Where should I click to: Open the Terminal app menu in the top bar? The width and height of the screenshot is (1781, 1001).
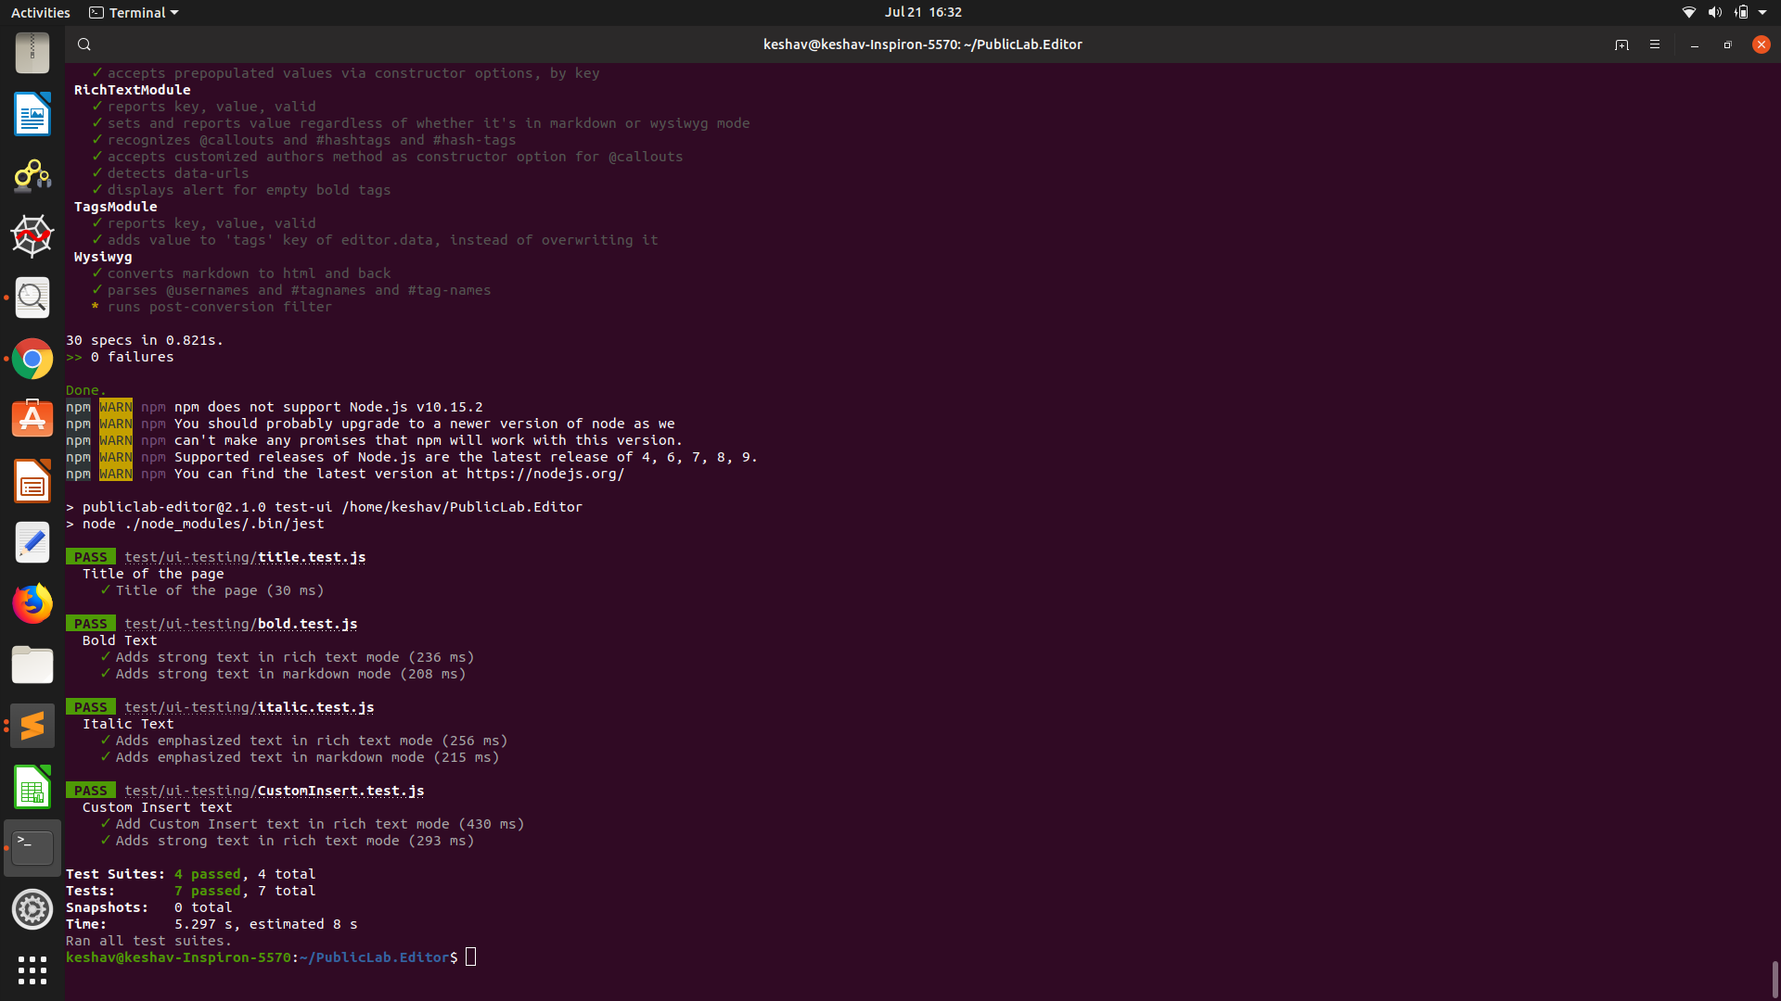(133, 12)
